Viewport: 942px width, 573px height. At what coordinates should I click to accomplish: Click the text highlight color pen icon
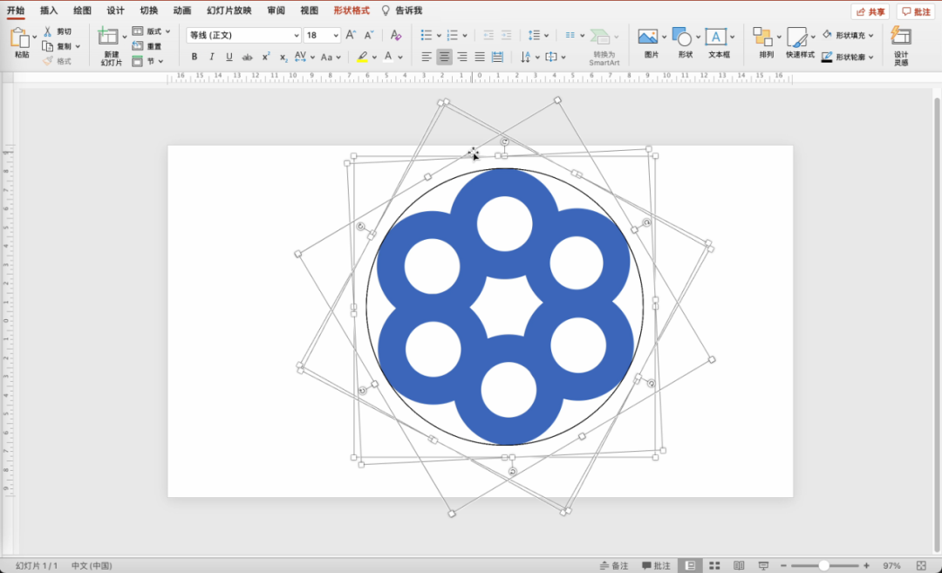[x=362, y=57]
